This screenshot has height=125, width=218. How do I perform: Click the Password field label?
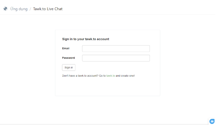(x=68, y=58)
